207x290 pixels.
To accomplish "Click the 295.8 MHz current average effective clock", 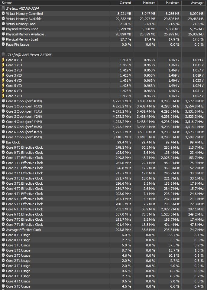I will [123, 230].
